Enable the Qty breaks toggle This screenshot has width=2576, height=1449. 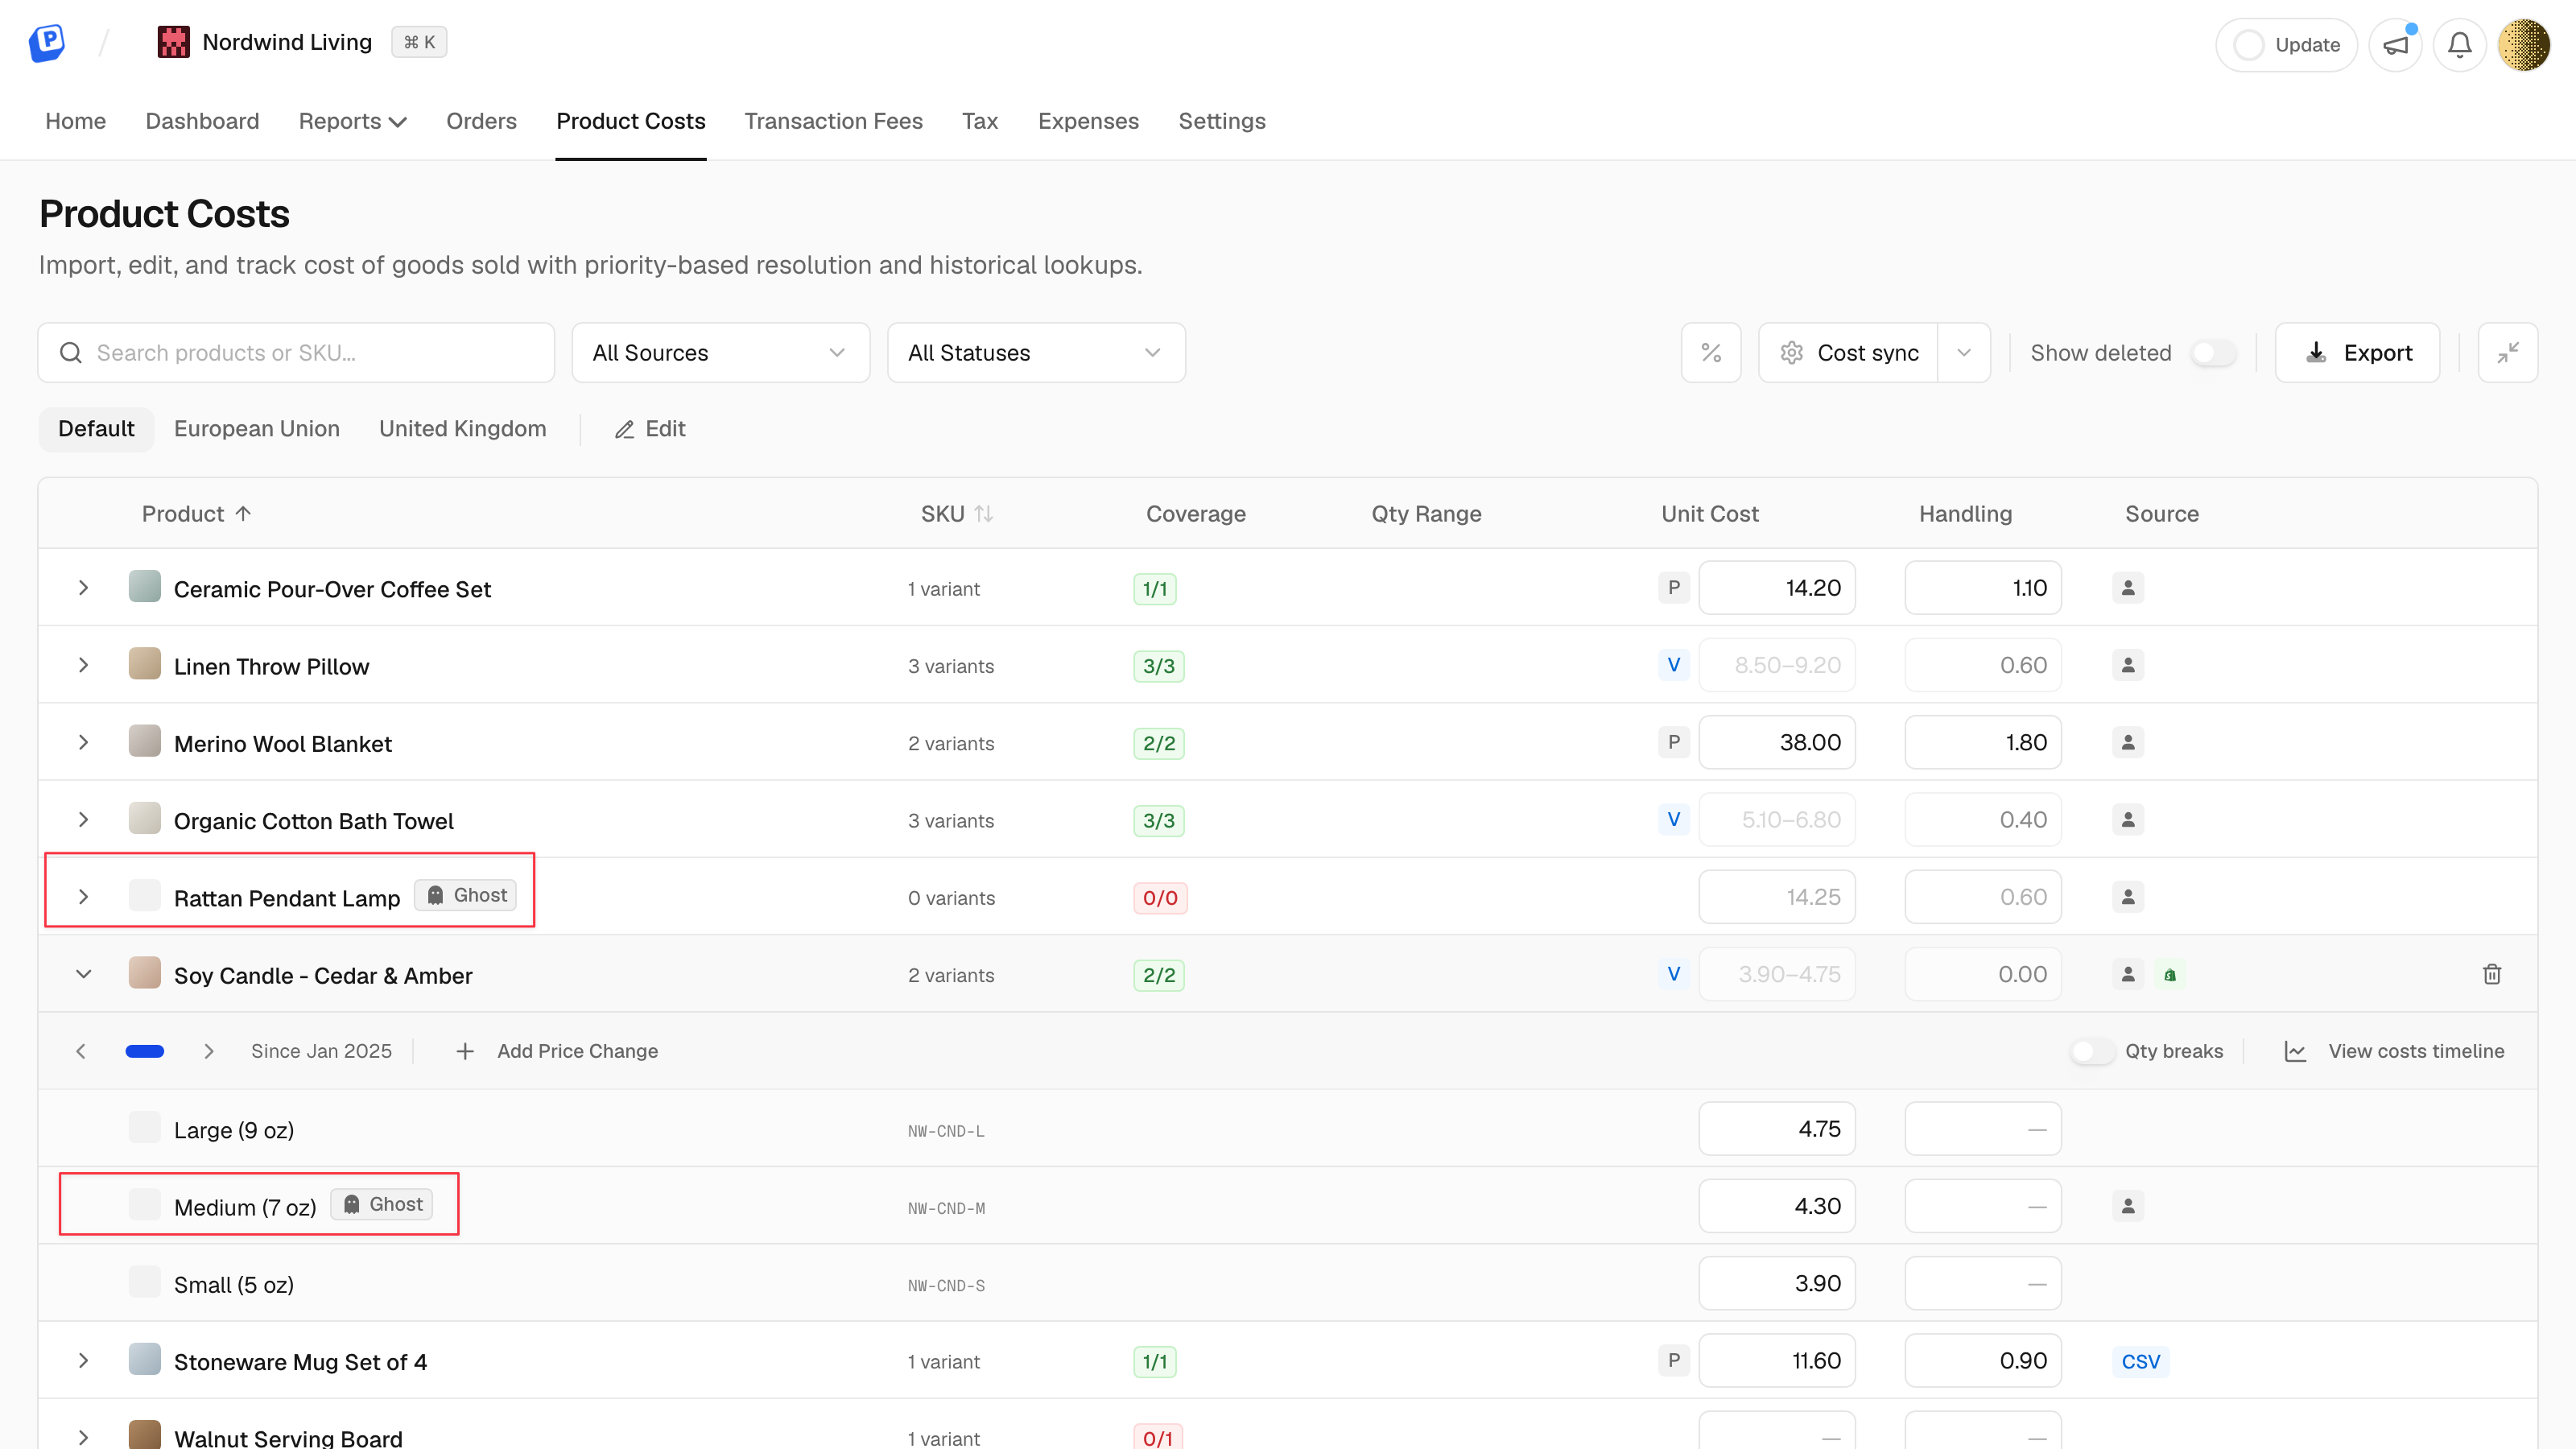coord(2092,1051)
